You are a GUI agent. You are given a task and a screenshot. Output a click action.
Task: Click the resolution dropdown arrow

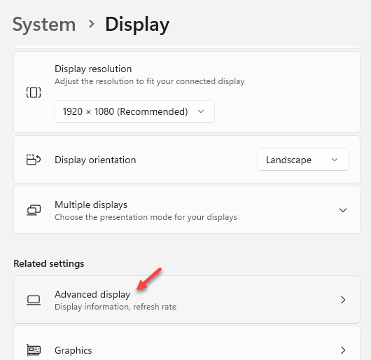pyautogui.click(x=201, y=111)
